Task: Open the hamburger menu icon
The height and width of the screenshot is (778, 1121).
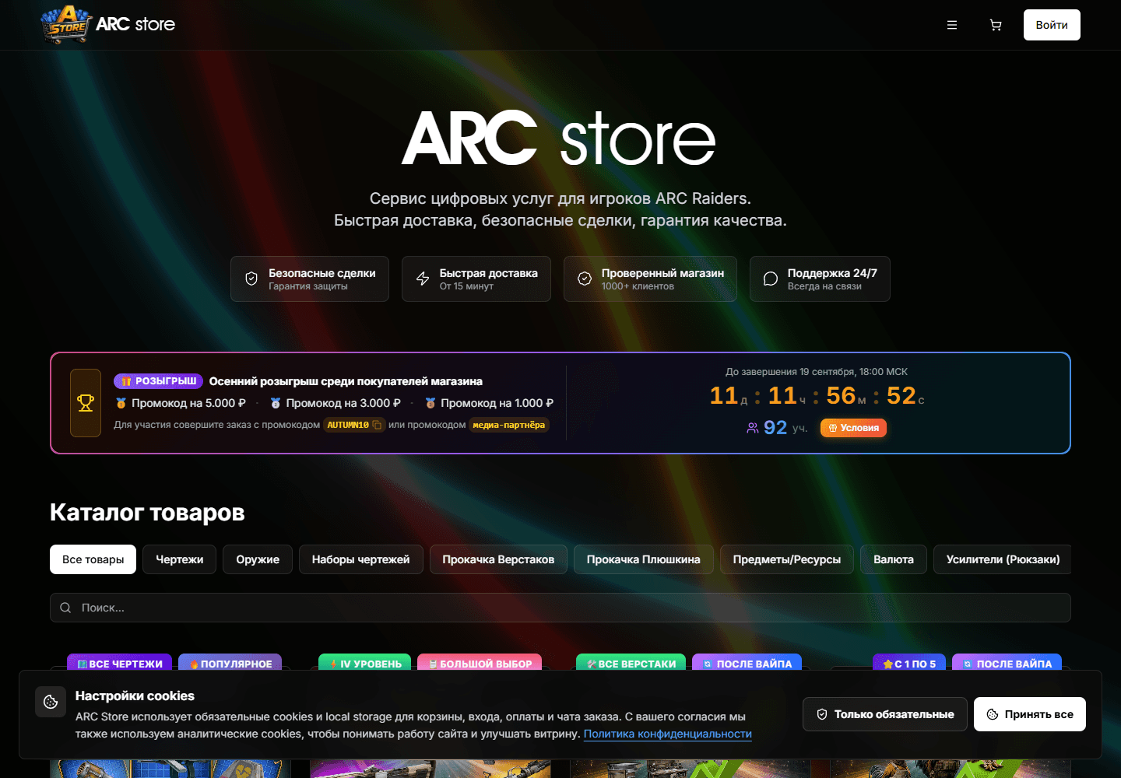Action: click(952, 25)
